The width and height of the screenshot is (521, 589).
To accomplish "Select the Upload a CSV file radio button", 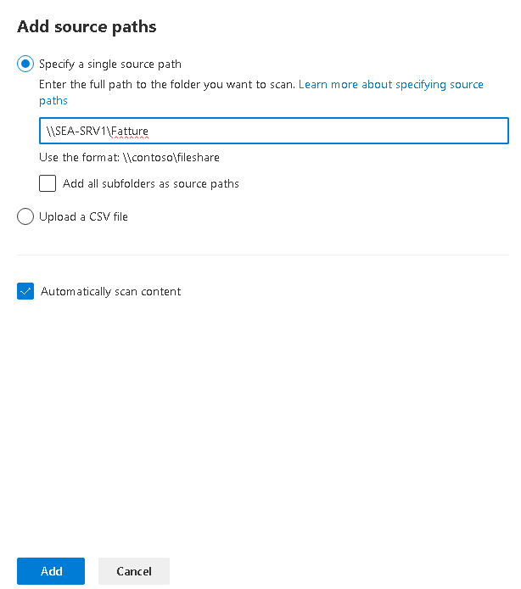I will point(25,216).
